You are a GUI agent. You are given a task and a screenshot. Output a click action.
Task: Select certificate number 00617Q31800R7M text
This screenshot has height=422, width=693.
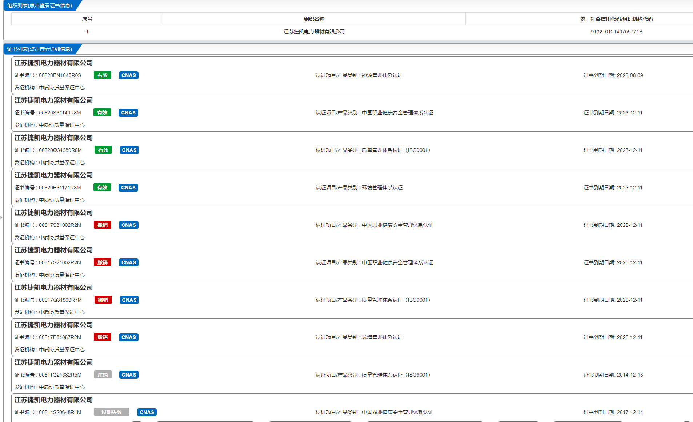tap(60, 300)
